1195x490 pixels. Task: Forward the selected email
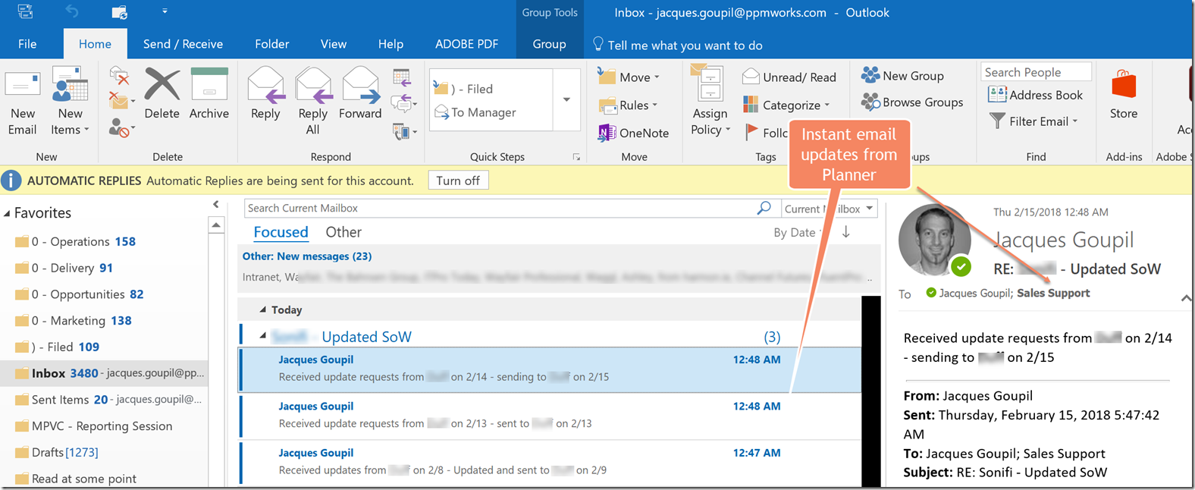click(360, 95)
